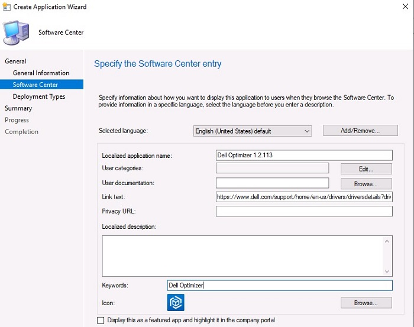This screenshot has height=327, width=414.
Task: Enable the featured app company portal checkbox
Action: pos(101,320)
